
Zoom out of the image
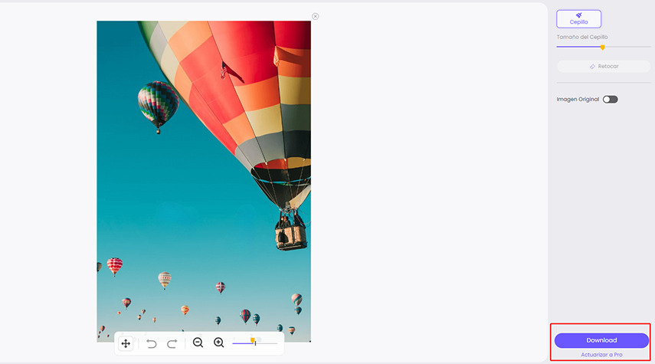[198, 343]
